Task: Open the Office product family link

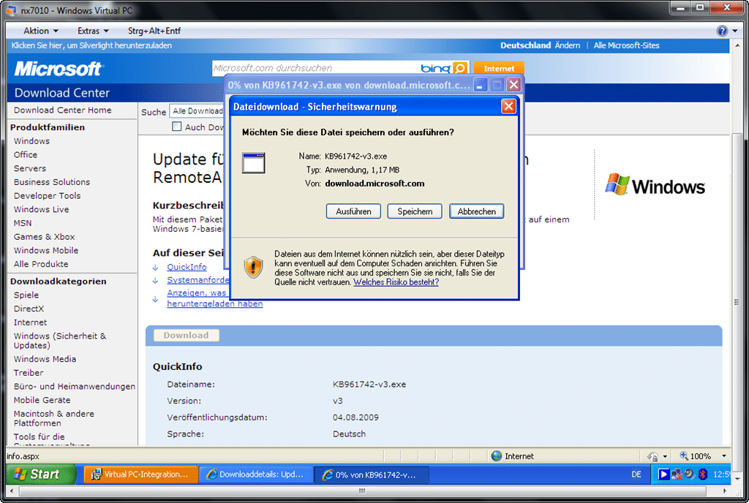Action: tap(26, 154)
